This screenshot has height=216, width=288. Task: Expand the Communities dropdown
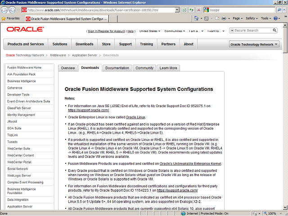(x=175, y=31)
